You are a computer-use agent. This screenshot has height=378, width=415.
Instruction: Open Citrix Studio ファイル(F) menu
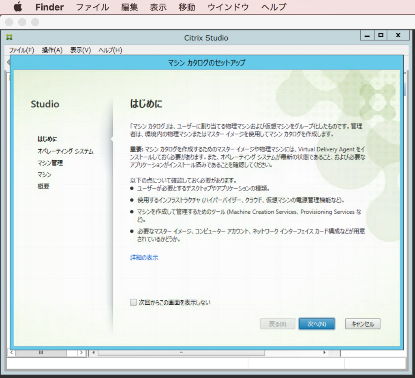tap(22, 50)
